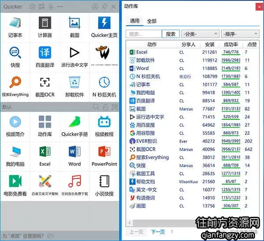264x241 pixels.
Task: Open the -分类- category dropdown
Action: point(200,34)
